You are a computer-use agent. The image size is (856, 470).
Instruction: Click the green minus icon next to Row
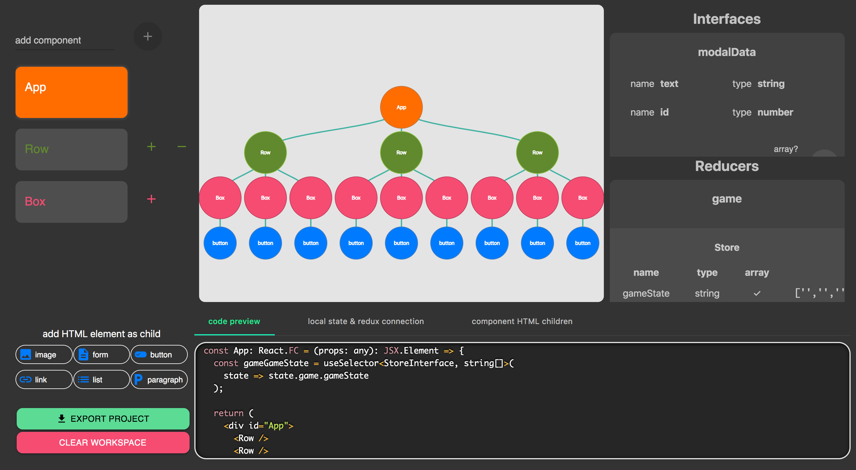coord(182,147)
